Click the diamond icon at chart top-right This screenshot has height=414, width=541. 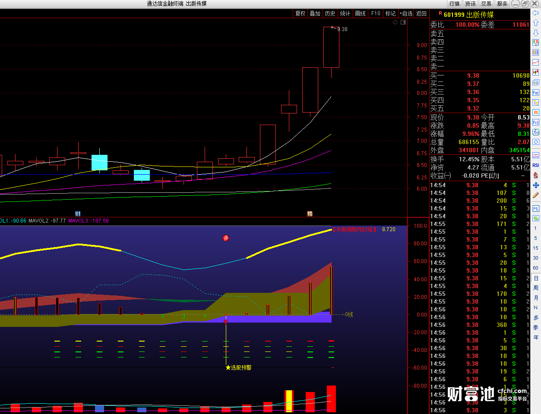pos(395,22)
